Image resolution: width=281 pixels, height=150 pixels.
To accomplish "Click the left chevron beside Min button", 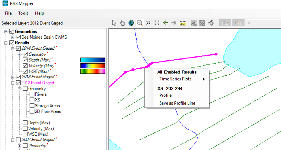I will (x=249, y=23).
